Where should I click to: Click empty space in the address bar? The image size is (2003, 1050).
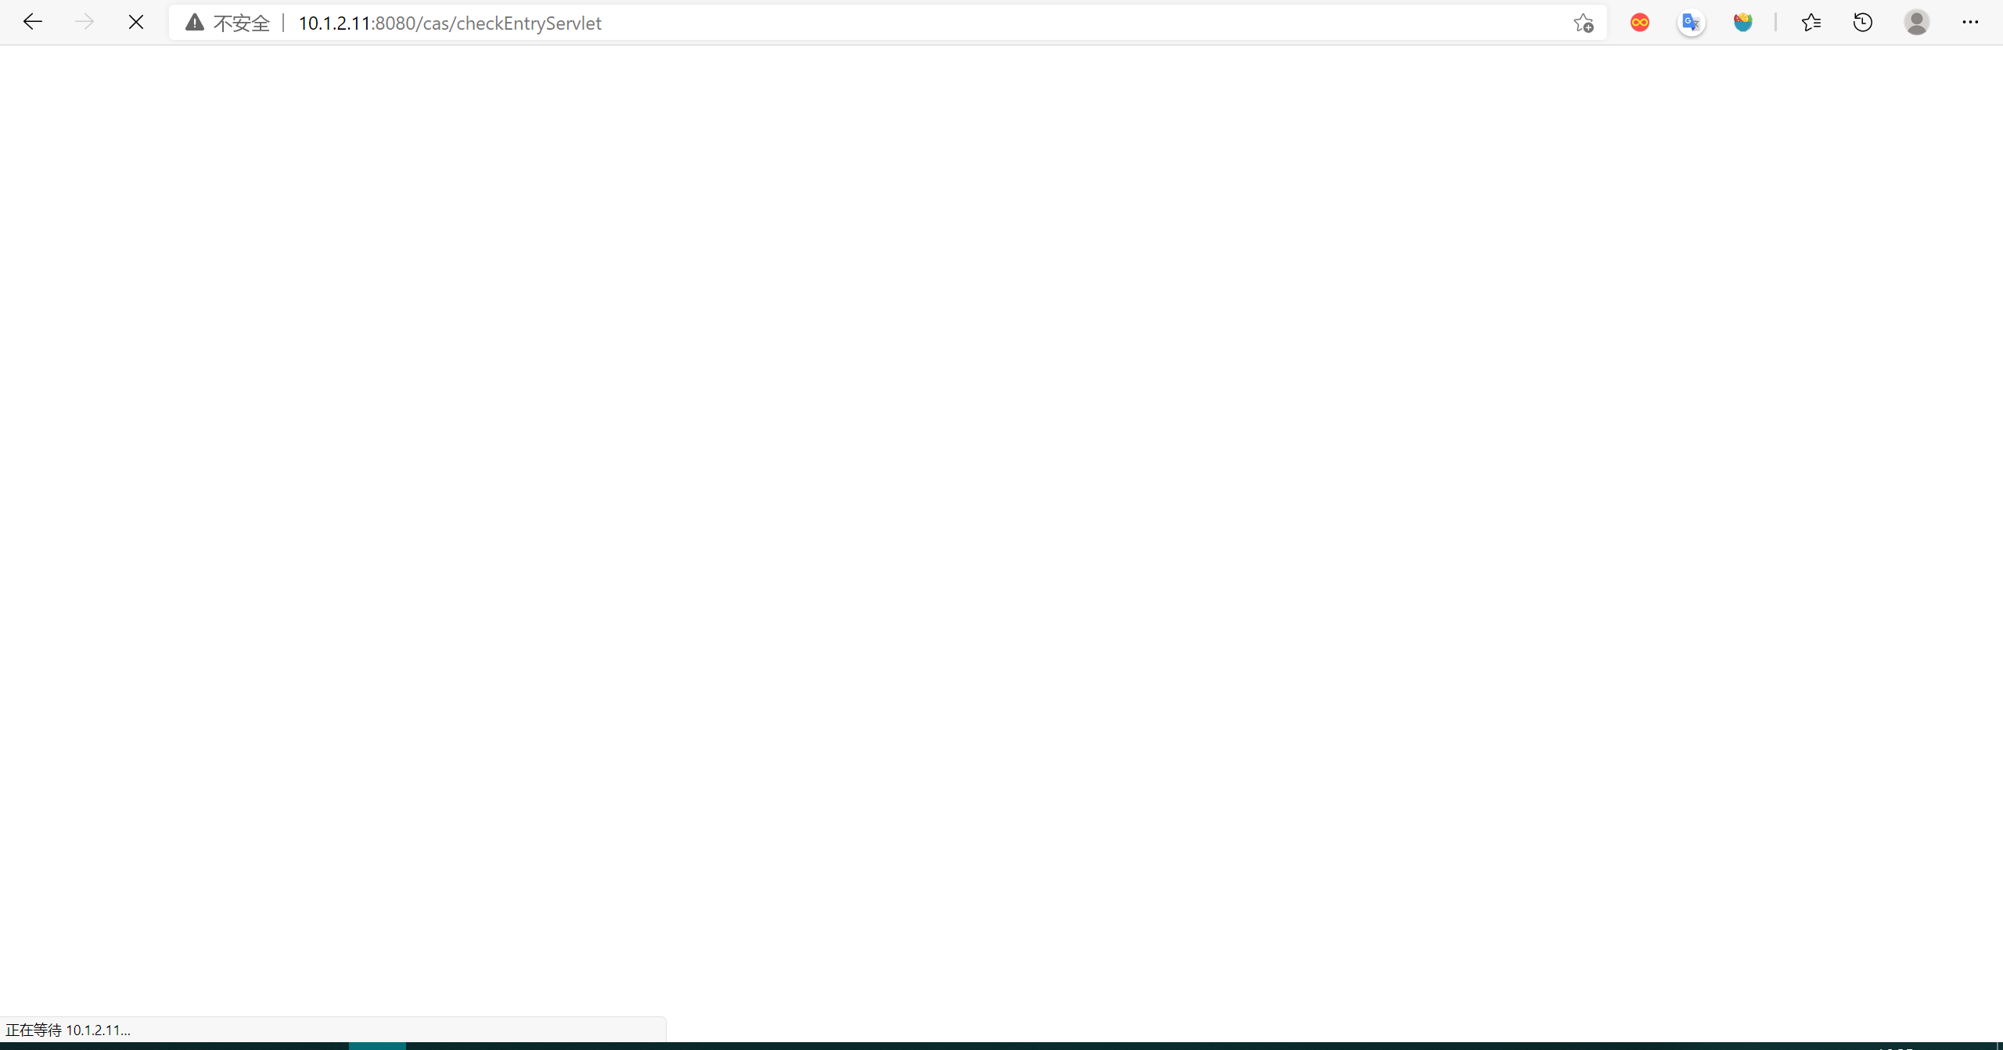1095,23
